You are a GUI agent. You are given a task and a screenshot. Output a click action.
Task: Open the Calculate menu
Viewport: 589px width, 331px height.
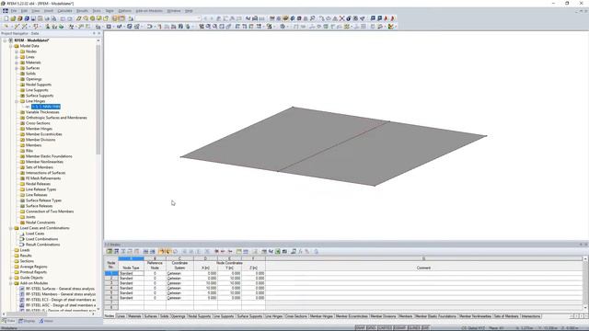[64, 11]
